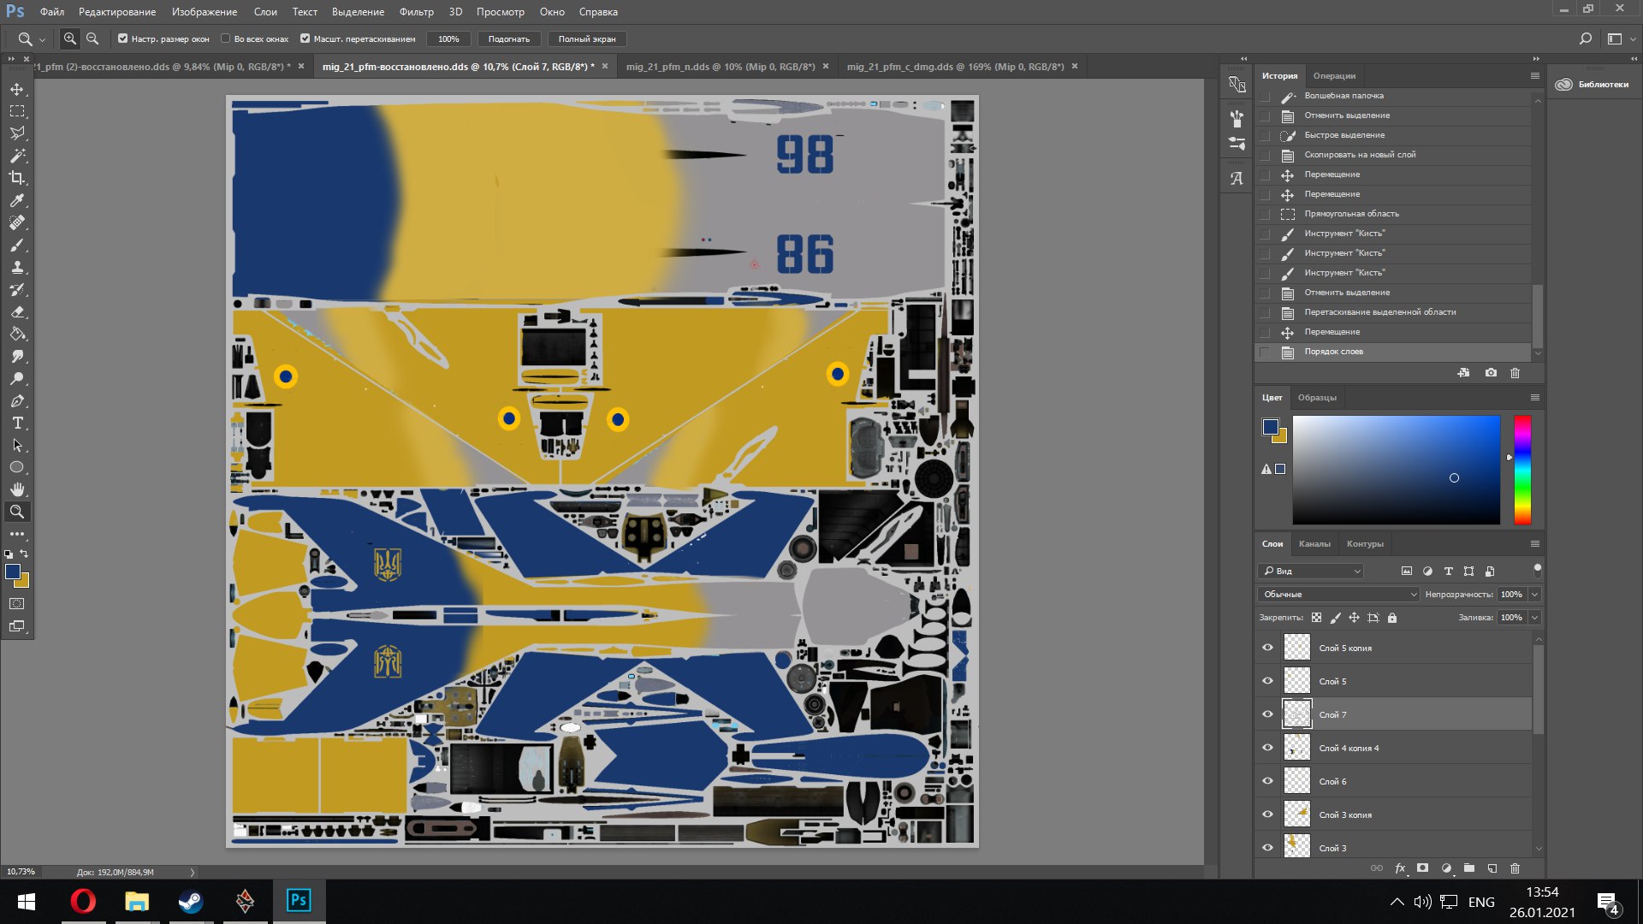Screen dimensions: 1643x924
Task: Open Steam from the Windows taskbar
Action: tap(190, 902)
